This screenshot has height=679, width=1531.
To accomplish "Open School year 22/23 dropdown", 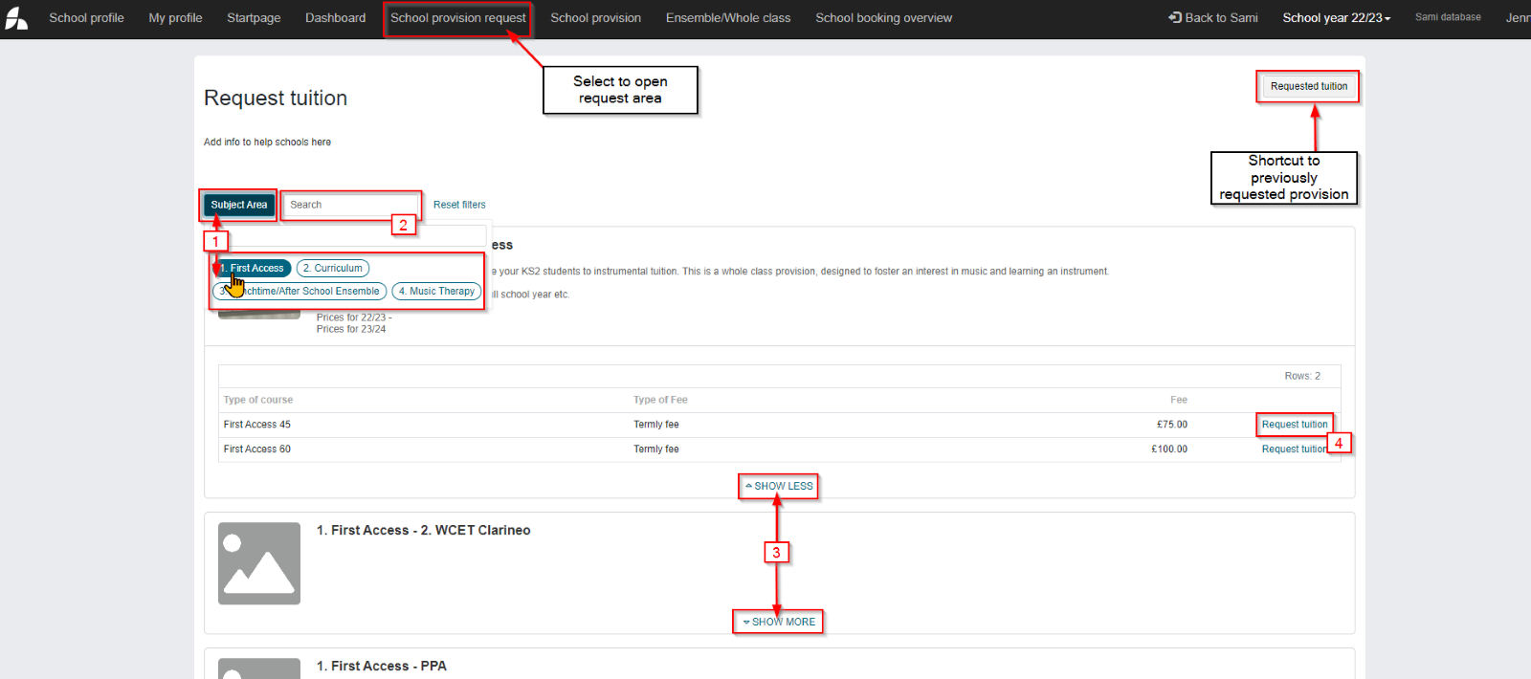I will click(1337, 18).
